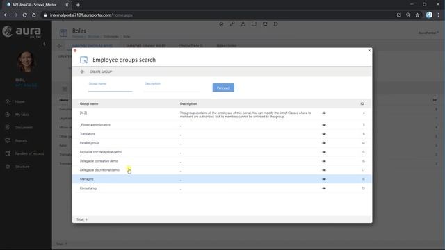445x250 pixels.
Task: View Delegable discretional demo via eye icon
Action: [324, 170]
